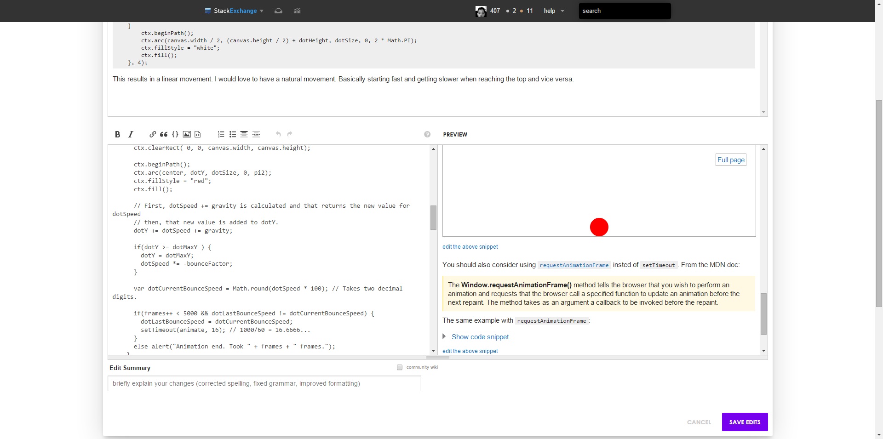
Task: Insert a blockquote with the quote icon
Action: (164, 134)
